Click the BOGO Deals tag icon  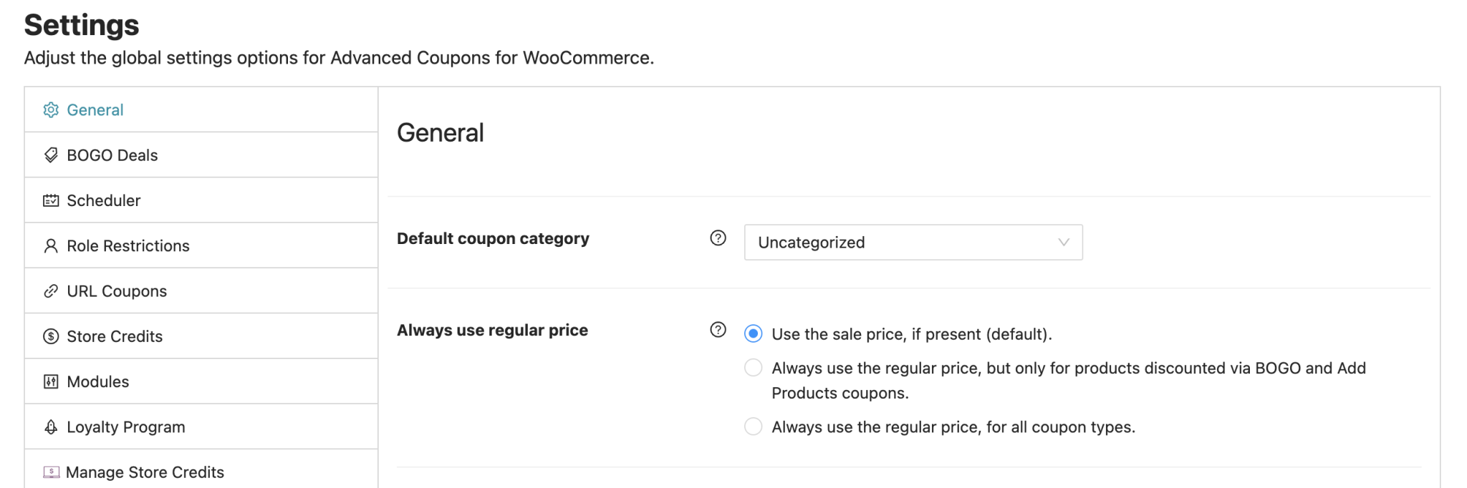coord(51,155)
